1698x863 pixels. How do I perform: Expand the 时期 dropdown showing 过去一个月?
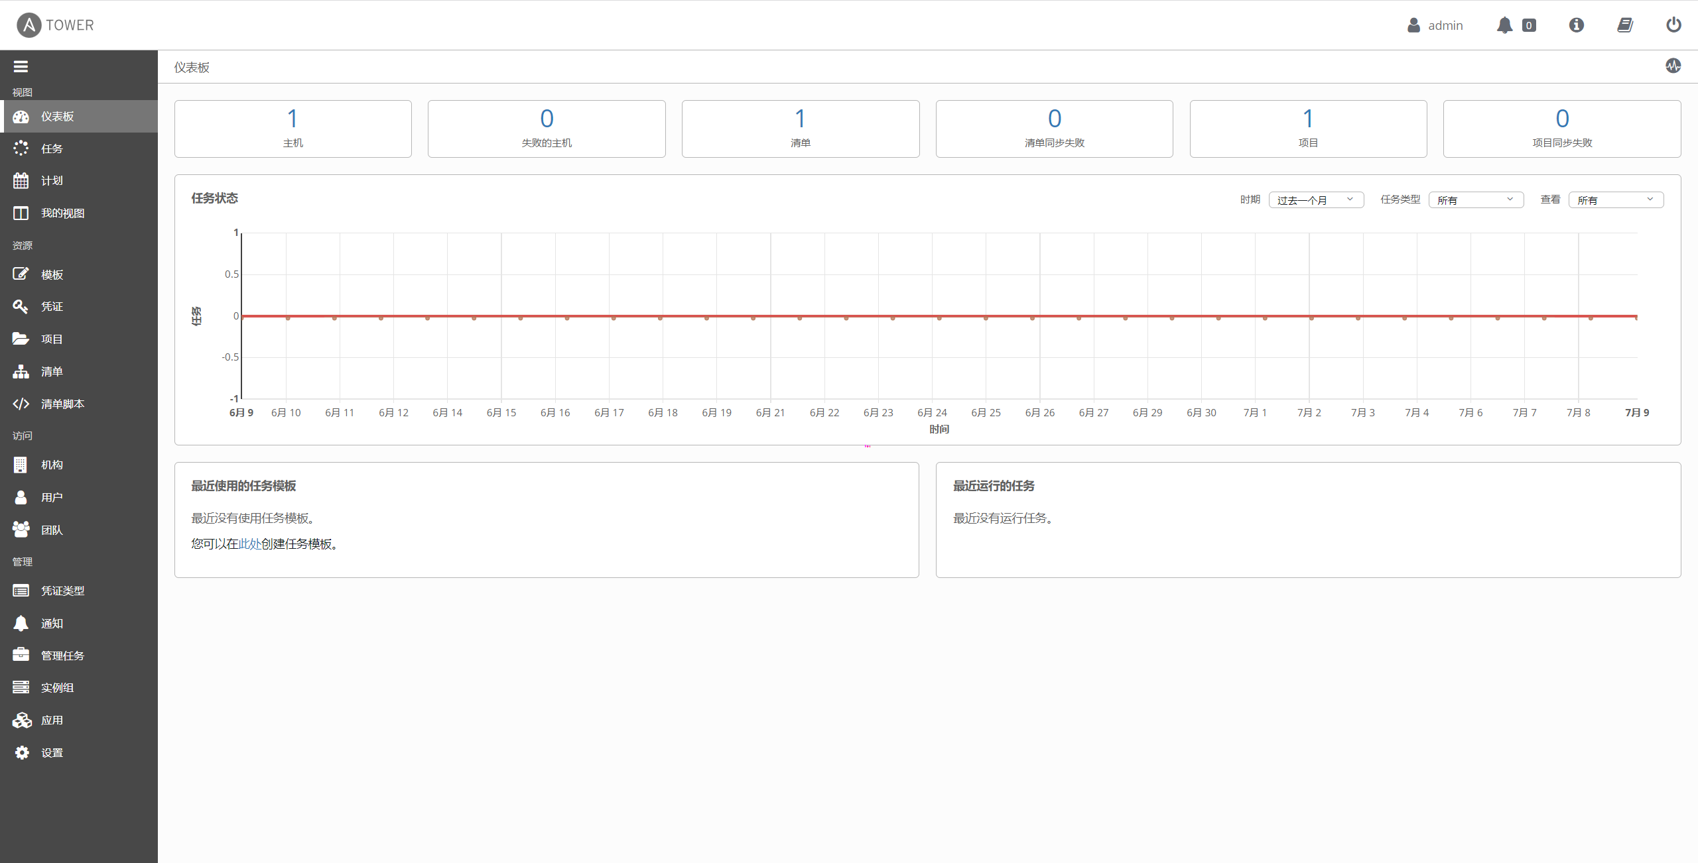pyautogui.click(x=1316, y=200)
